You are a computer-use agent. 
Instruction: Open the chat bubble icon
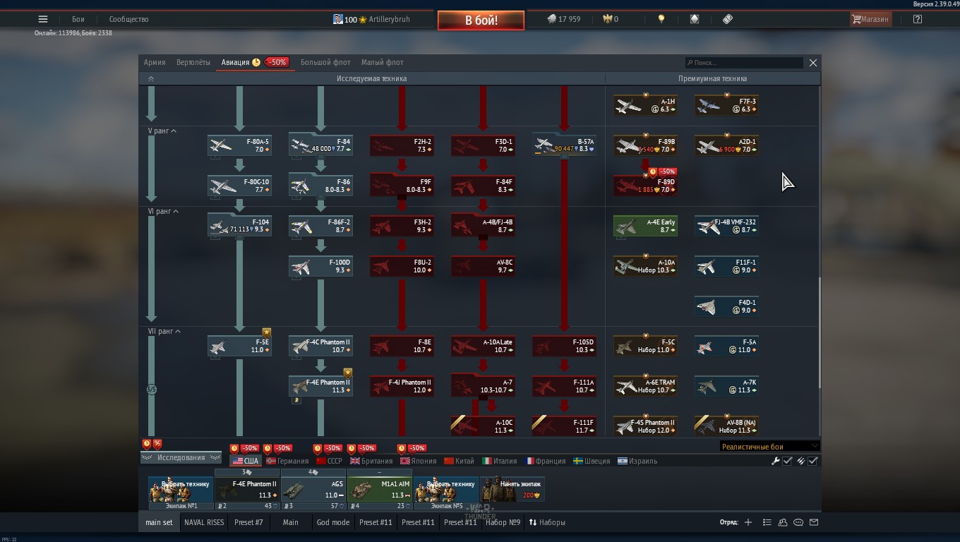point(798,522)
